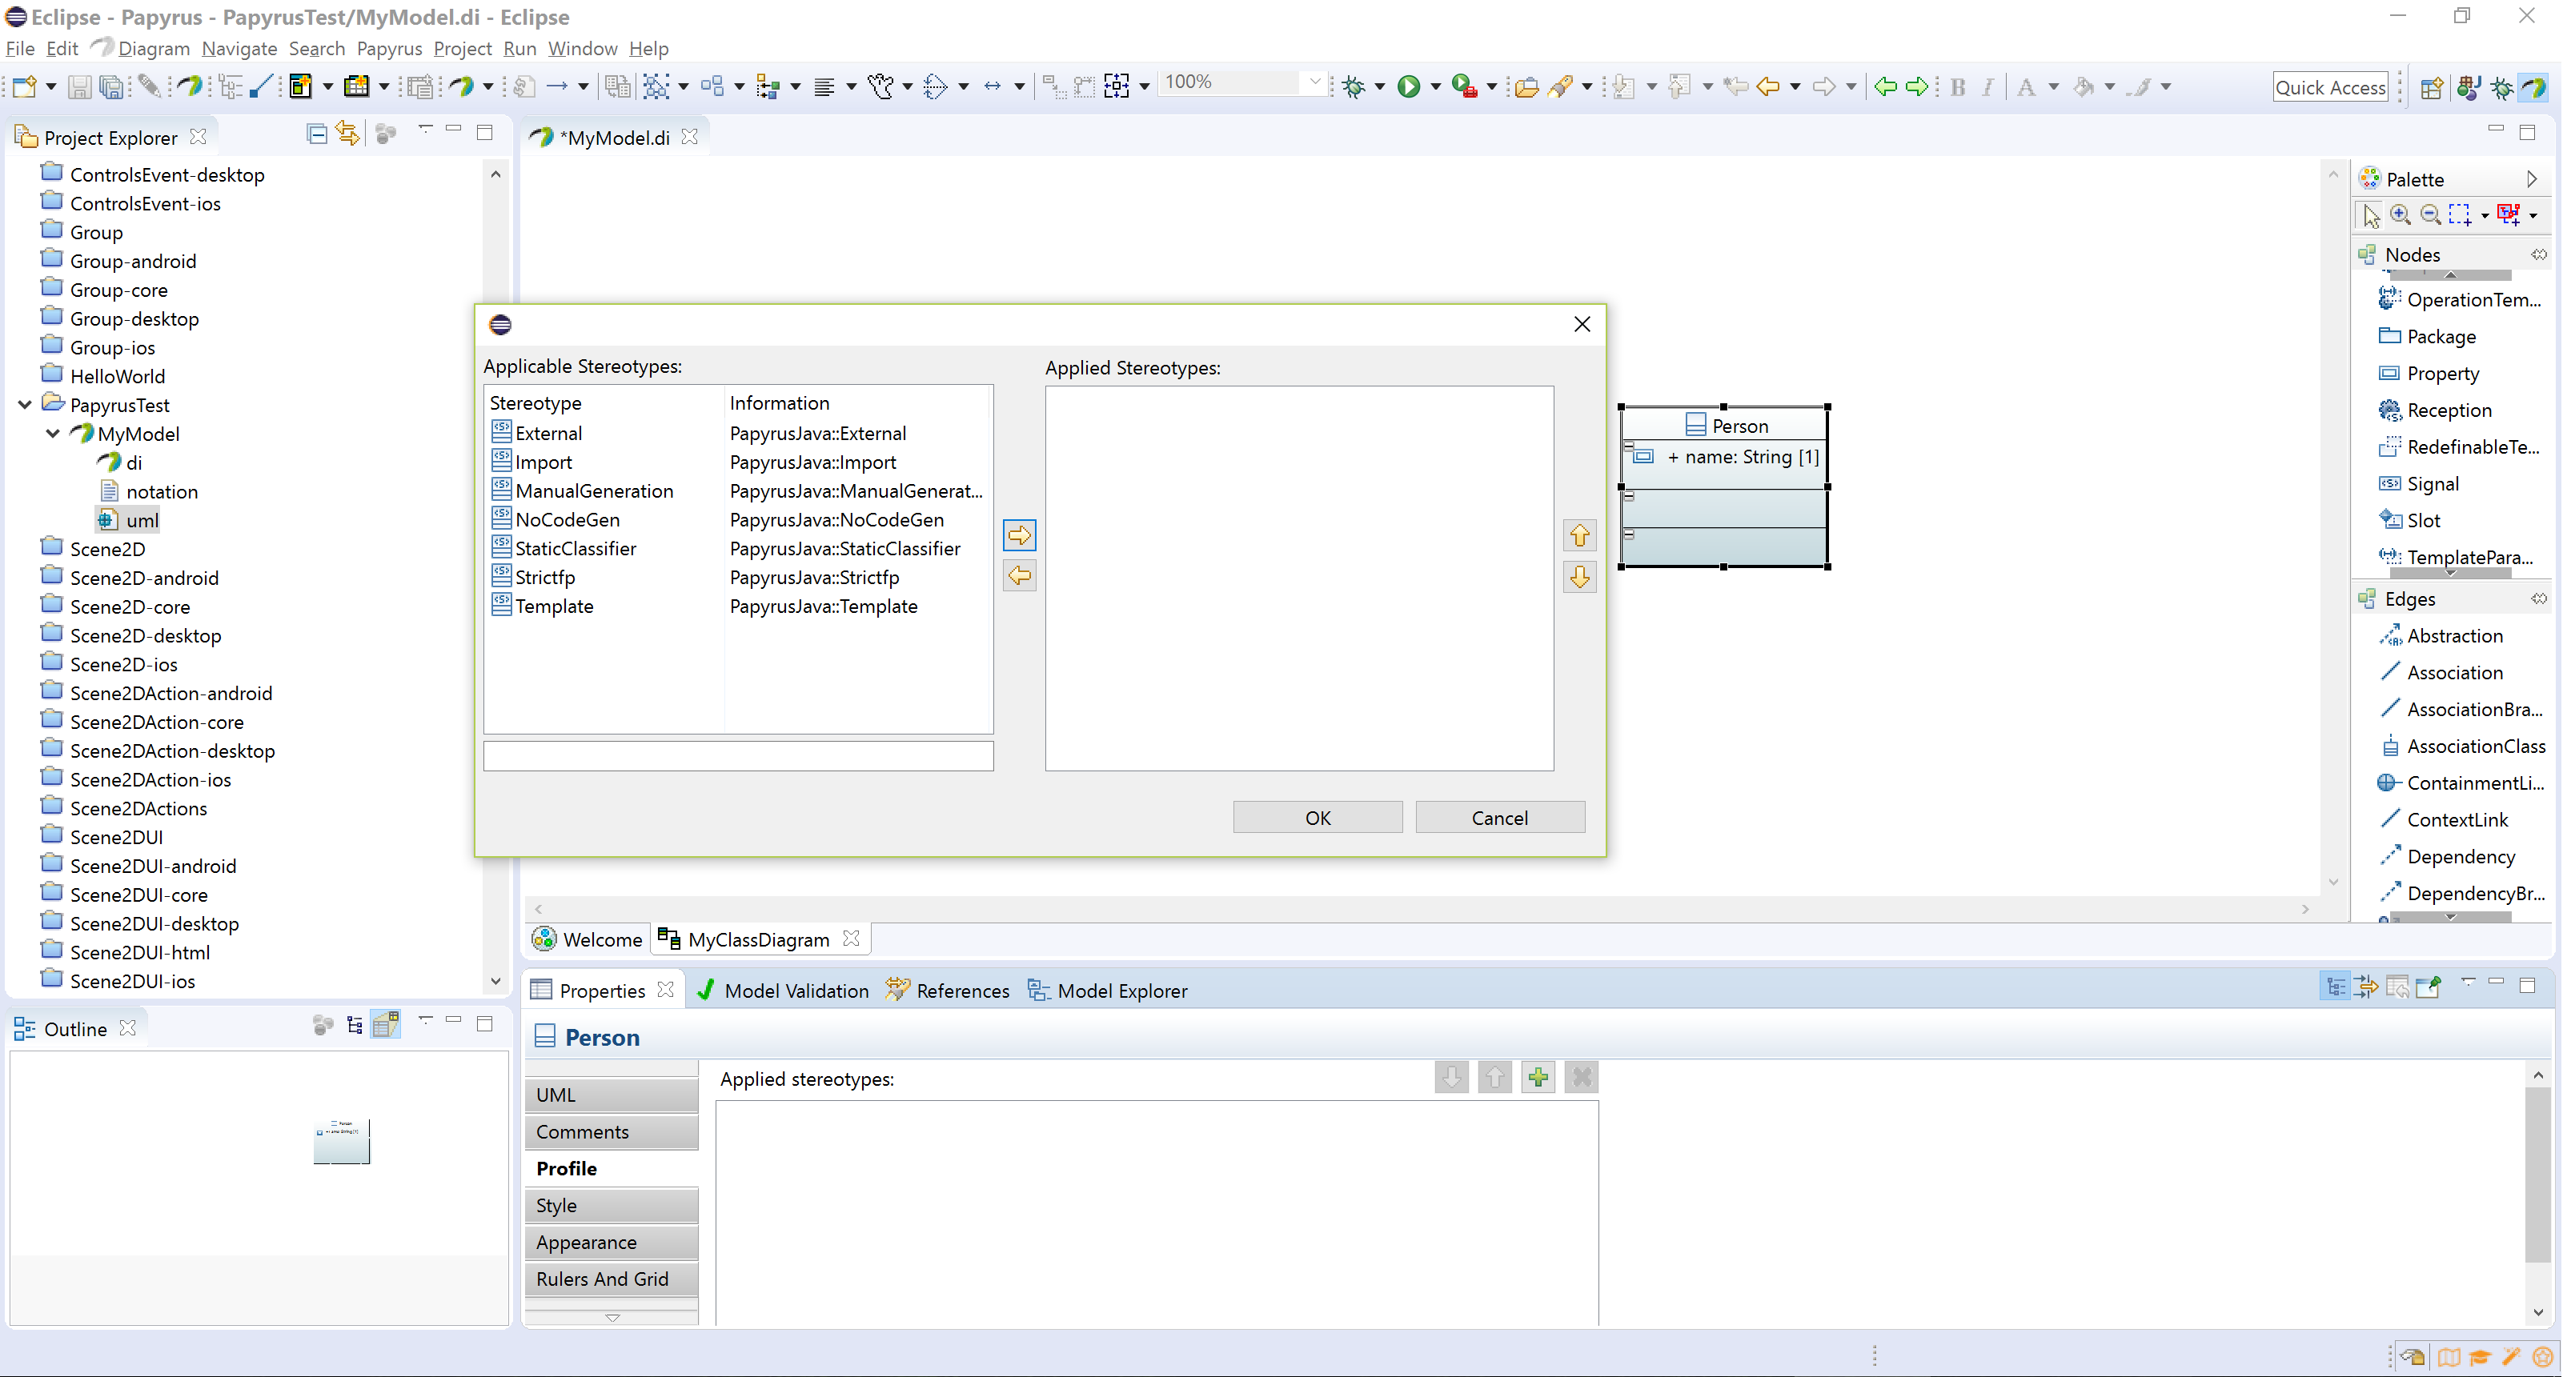Pick the Slot node in palette
The image size is (2563, 1377).
(2423, 520)
